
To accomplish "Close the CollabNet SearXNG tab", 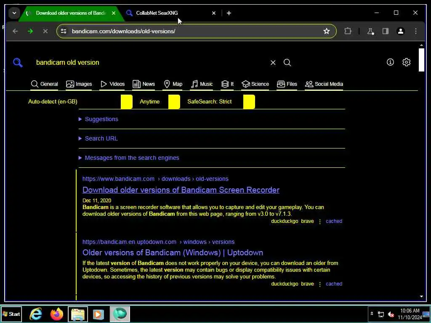I will [x=214, y=13].
